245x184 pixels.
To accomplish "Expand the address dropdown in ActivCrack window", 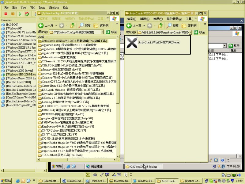I will 190,33.
